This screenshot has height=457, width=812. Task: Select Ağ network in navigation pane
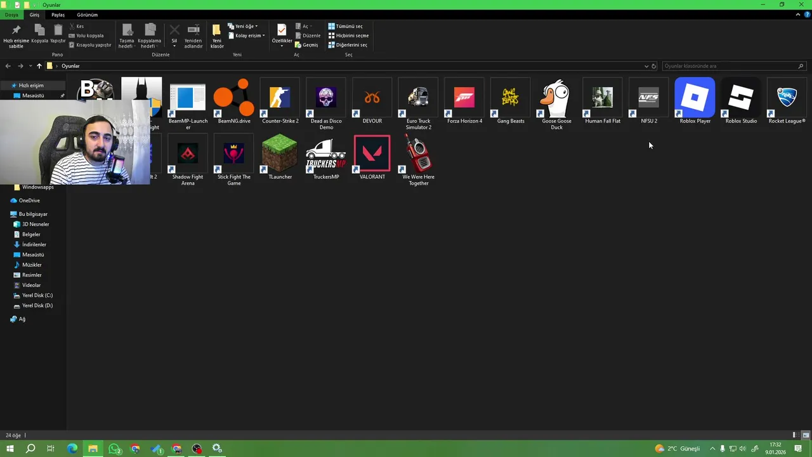22,319
